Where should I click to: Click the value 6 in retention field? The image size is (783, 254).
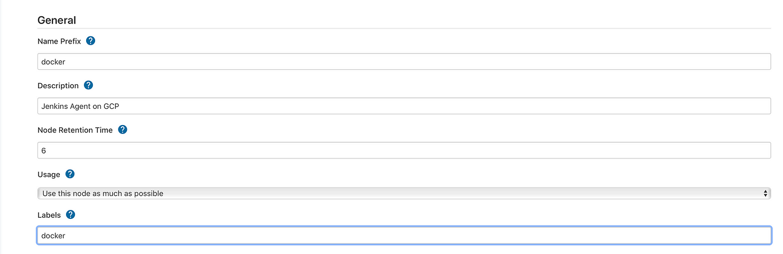point(44,151)
